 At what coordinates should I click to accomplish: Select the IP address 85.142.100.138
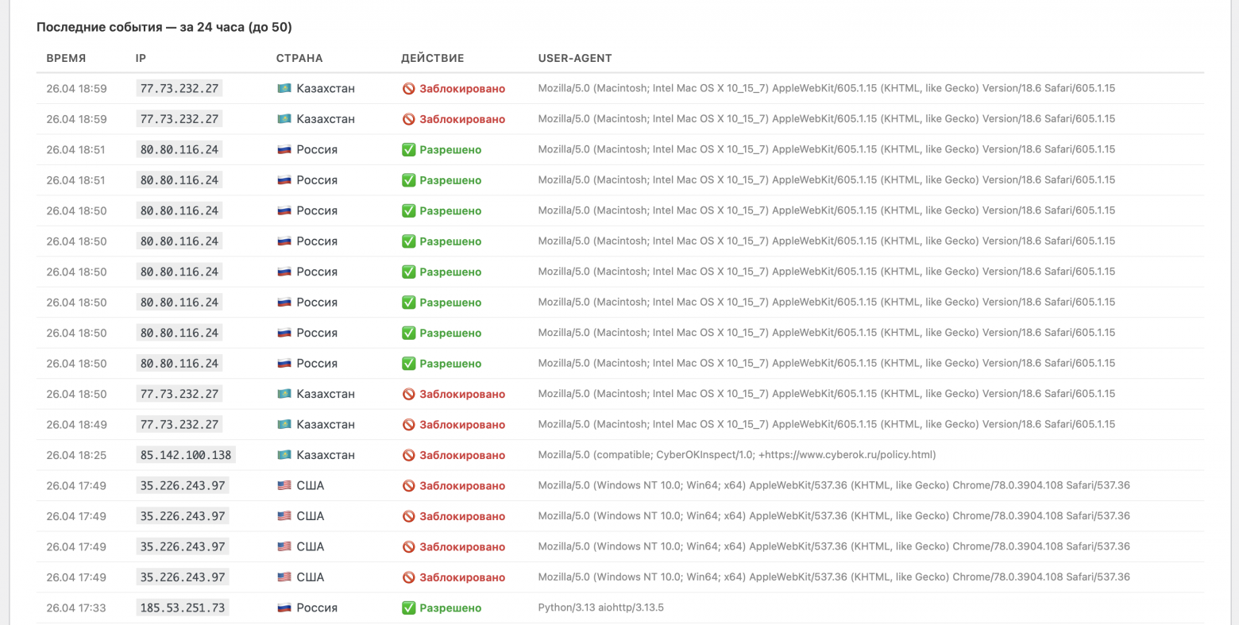pos(186,455)
